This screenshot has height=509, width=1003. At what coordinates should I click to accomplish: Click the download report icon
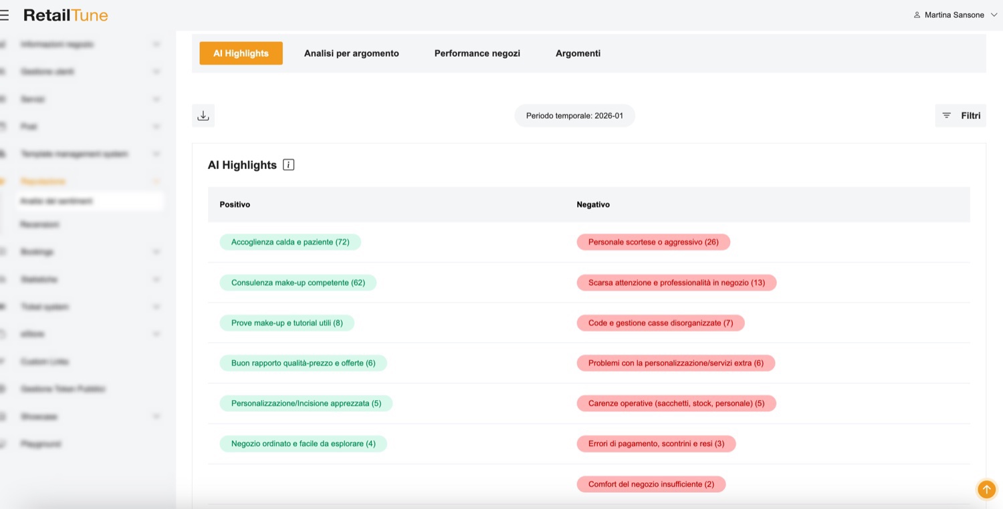(x=203, y=116)
